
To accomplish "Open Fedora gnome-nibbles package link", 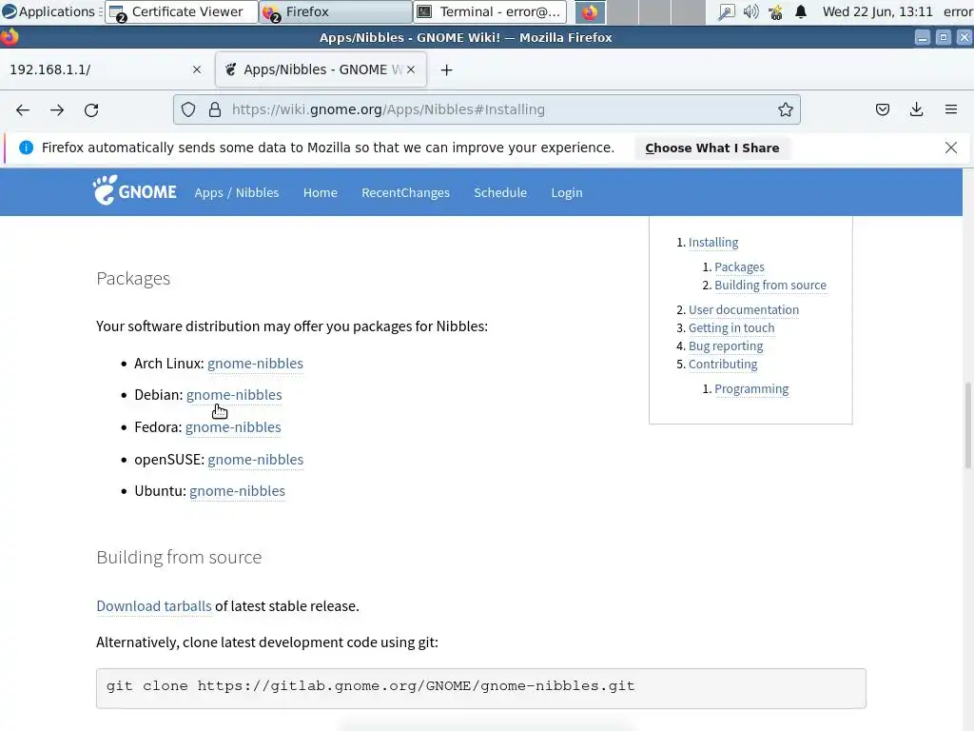I will [233, 427].
